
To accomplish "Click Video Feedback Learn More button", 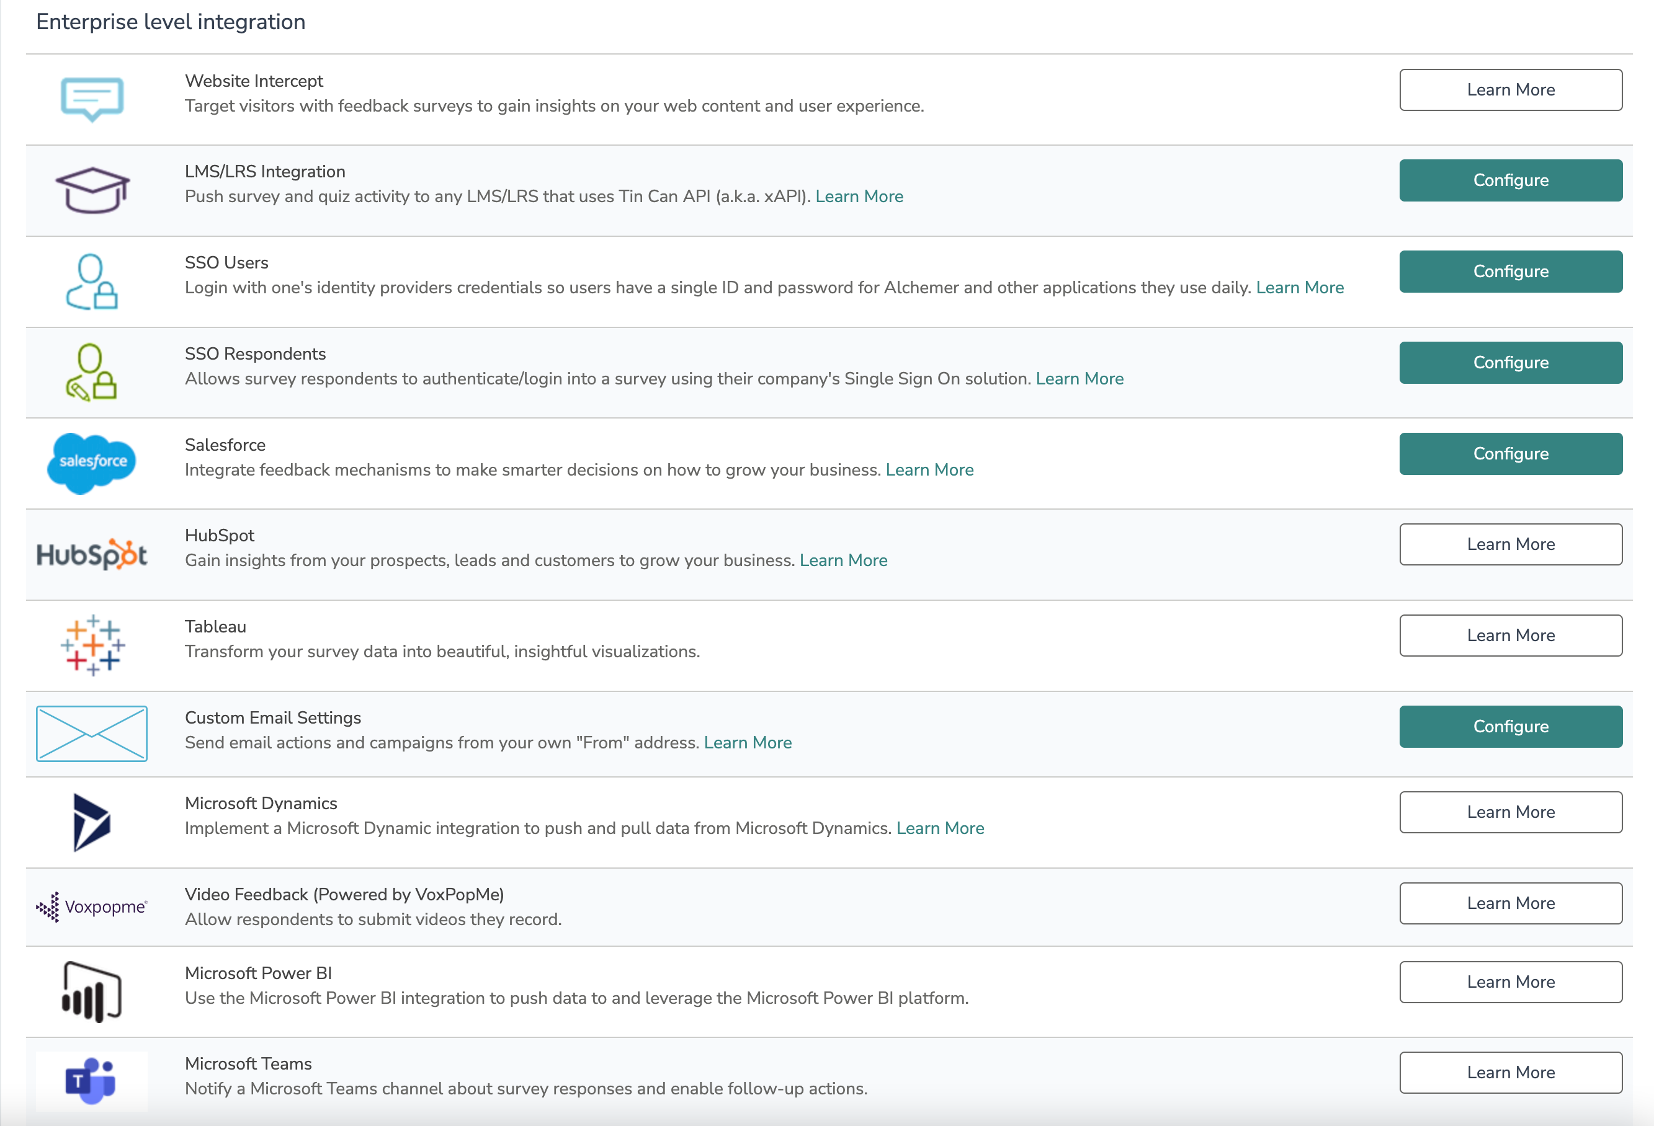I will 1510,903.
